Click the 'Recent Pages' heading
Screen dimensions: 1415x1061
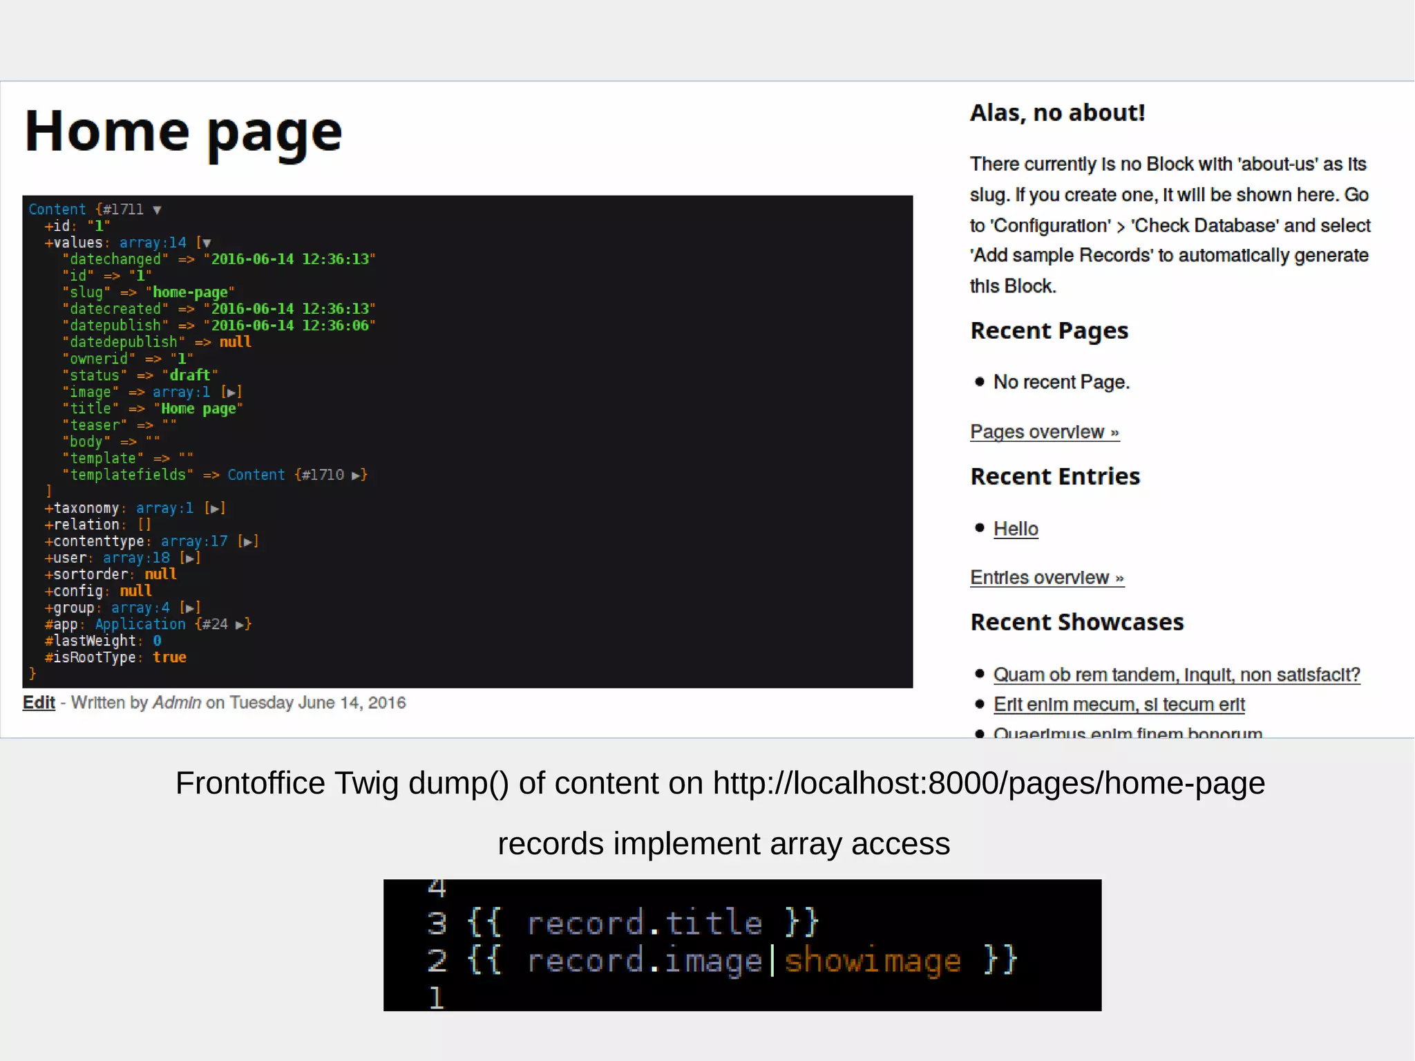(1049, 331)
